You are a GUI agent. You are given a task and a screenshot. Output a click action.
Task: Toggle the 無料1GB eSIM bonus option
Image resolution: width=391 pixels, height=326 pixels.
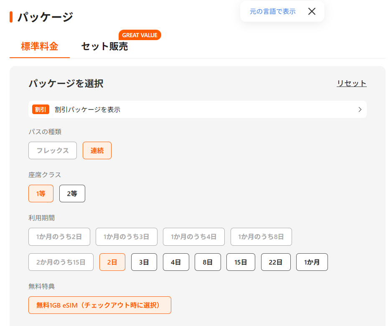(x=100, y=305)
